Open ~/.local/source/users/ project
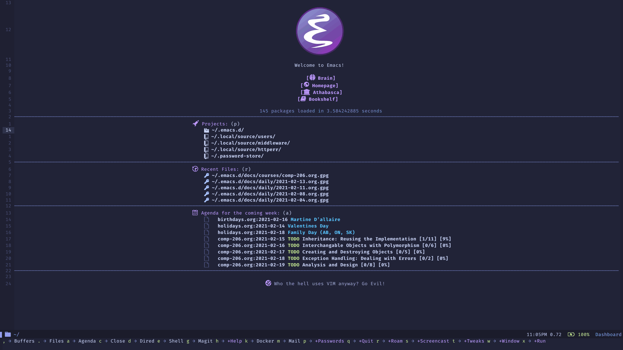 tap(243, 136)
